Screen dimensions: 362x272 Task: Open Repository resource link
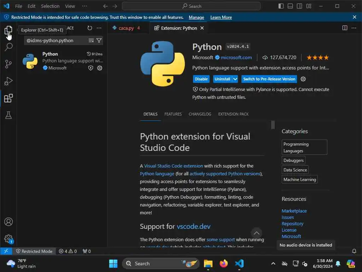[x=292, y=224]
